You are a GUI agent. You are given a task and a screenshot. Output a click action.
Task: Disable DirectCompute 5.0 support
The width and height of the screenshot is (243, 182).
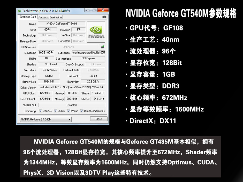pos(81,111)
